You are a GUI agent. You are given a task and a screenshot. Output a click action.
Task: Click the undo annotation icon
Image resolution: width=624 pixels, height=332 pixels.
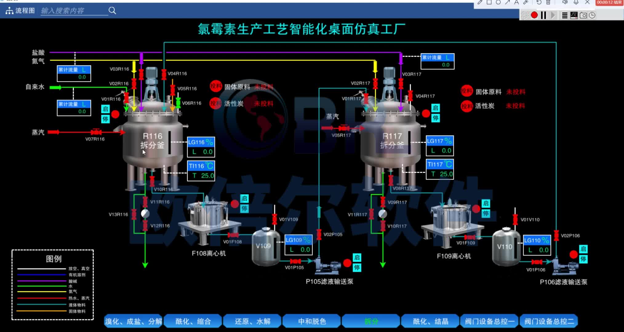538,2
